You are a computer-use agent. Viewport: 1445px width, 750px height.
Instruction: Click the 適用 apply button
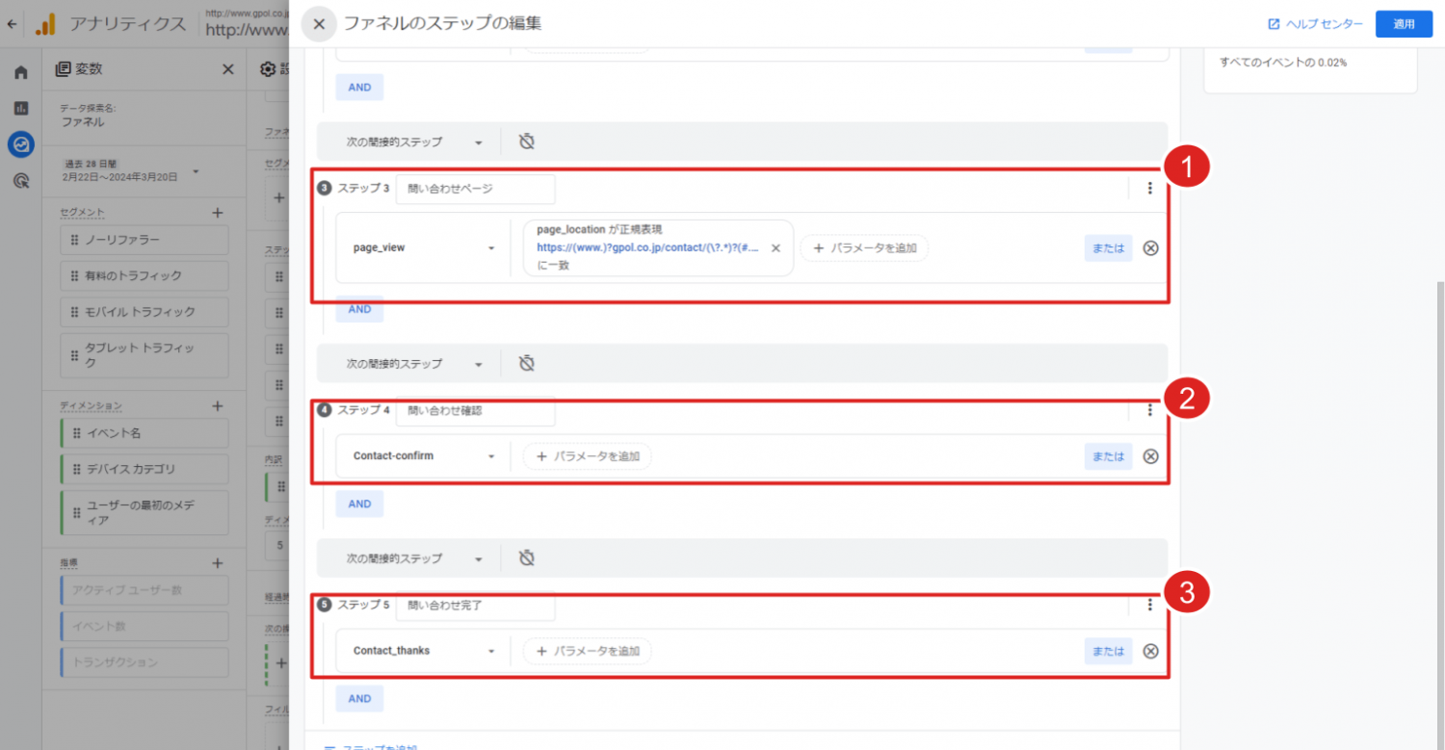click(x=1404, y=24)
